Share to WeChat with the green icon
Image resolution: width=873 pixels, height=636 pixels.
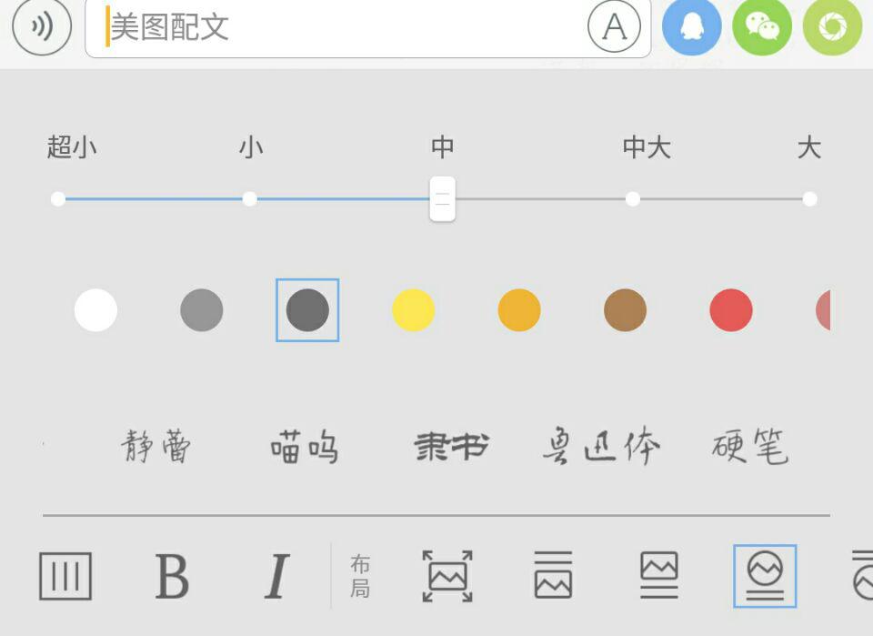click(x=762, y=28)
